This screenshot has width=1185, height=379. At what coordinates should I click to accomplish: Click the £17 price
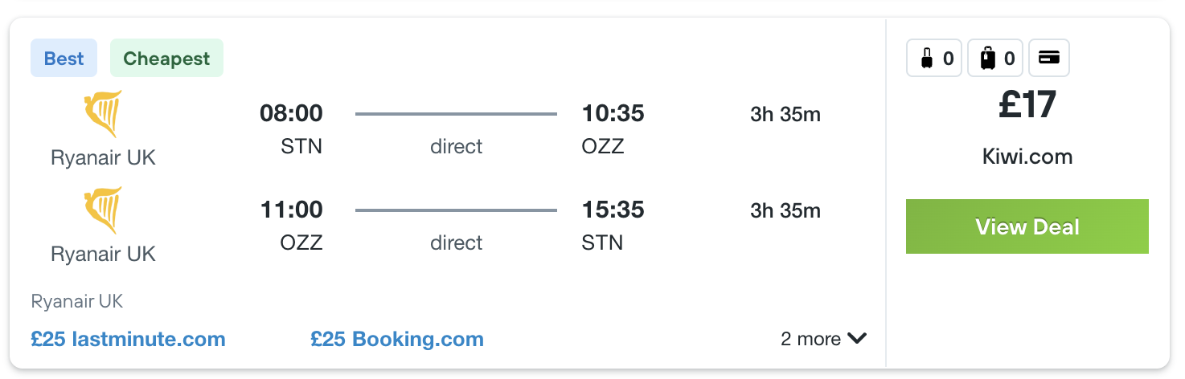1027,105
